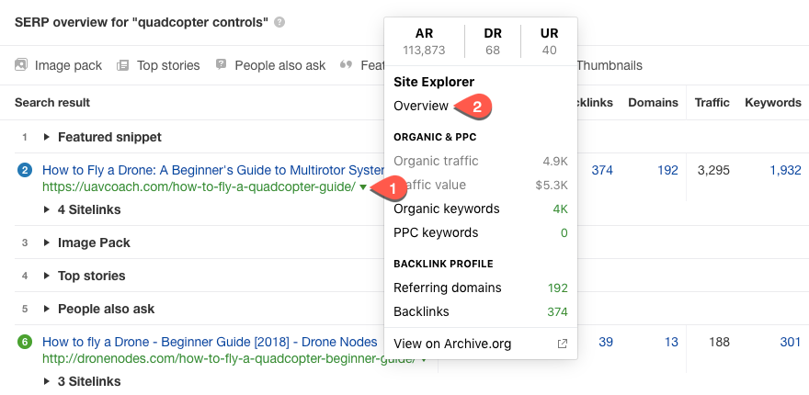Expand the Featured snippet row
809x395 pixels.
coord(47,137)
